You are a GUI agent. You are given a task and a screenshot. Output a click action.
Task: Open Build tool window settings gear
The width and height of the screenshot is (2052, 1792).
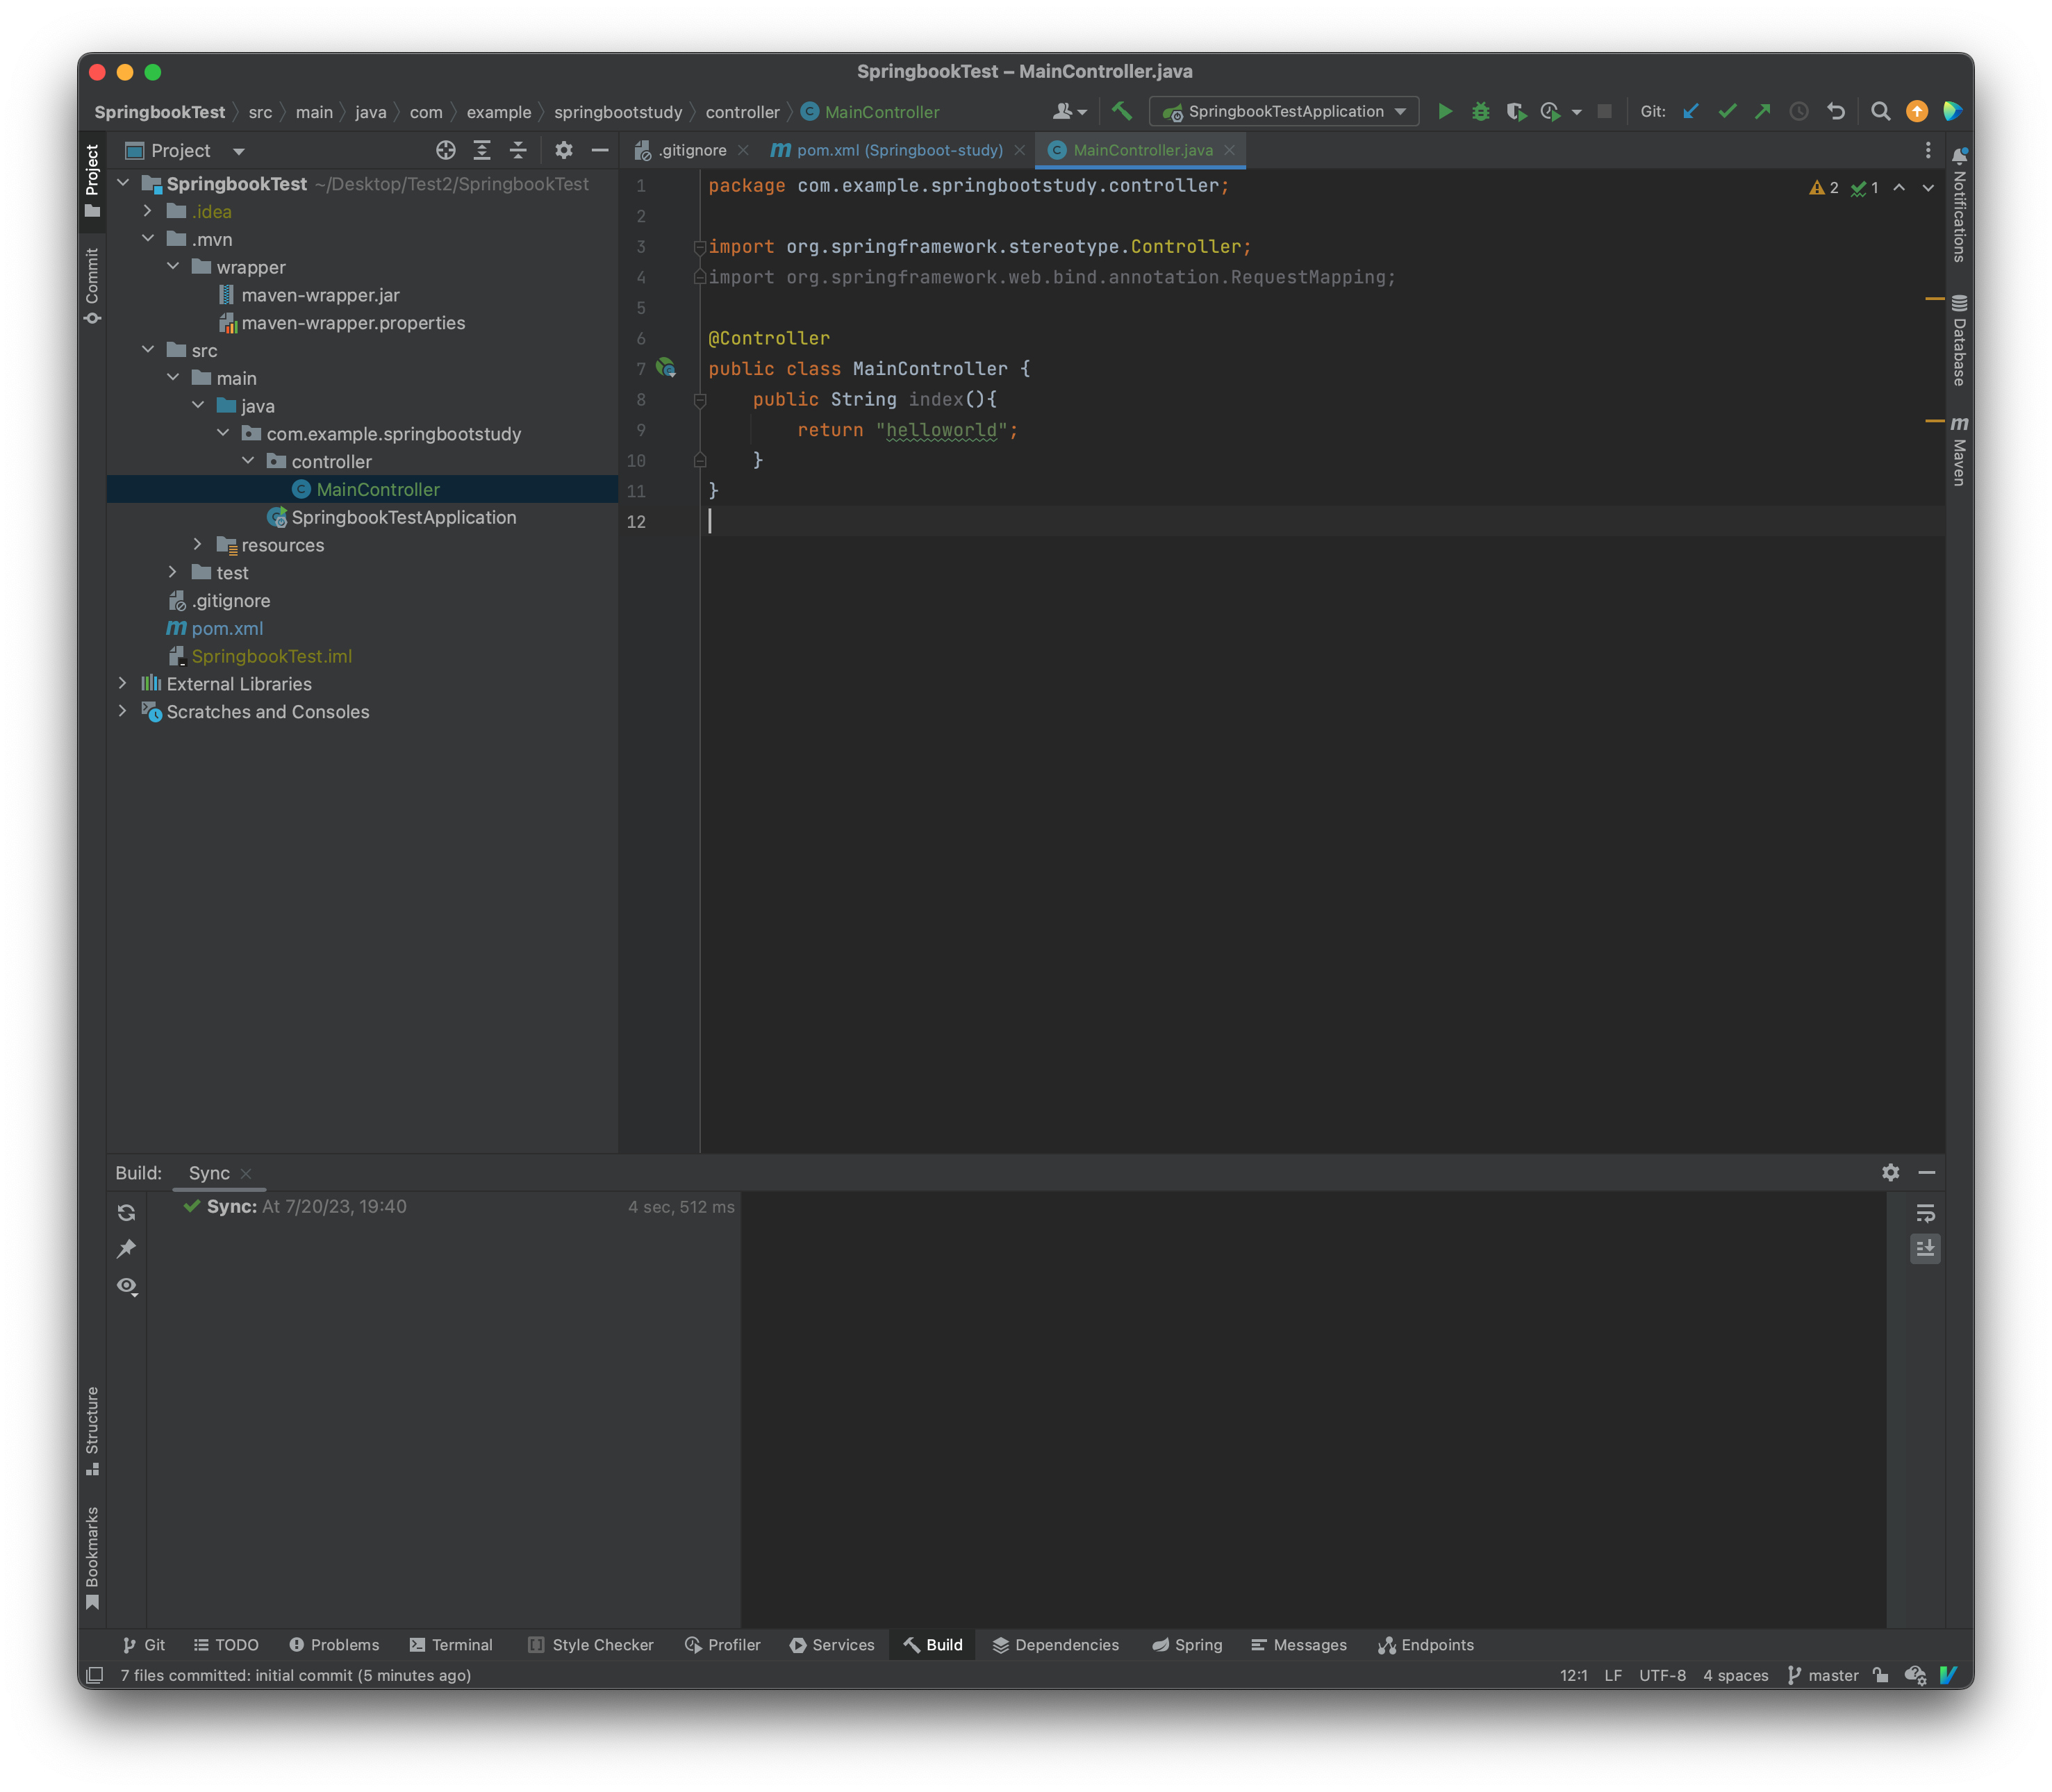1890,1173
